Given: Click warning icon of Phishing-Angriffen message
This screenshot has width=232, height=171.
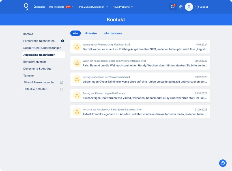Looking at the screenshot, I should pyautogui.click(x=77, y=47).
